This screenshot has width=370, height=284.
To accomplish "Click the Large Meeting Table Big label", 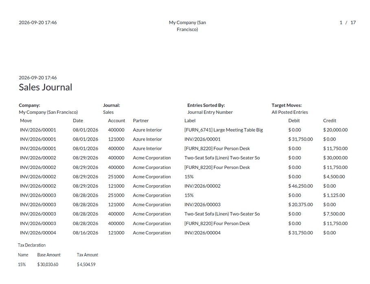I will coord(223,130).
